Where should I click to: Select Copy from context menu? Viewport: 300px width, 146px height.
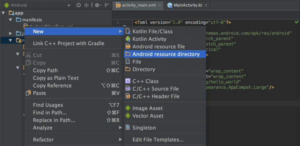coord(74,63)
